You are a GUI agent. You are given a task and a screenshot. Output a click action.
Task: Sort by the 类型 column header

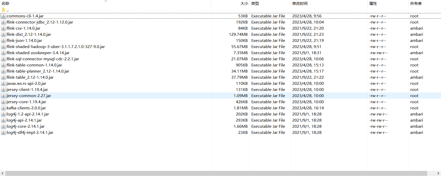[x=255, y=3]
